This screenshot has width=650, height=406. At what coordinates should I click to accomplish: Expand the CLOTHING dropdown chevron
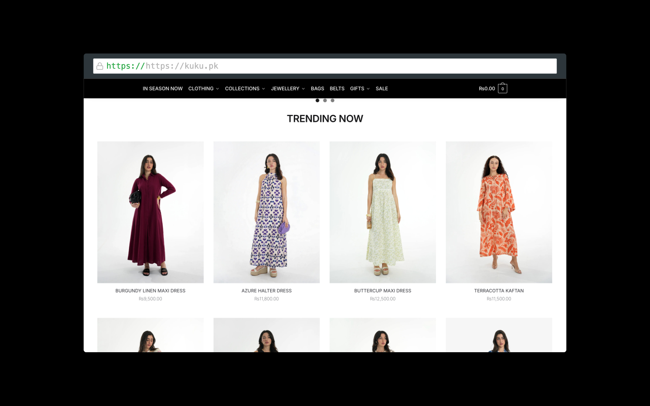[217, 89]
